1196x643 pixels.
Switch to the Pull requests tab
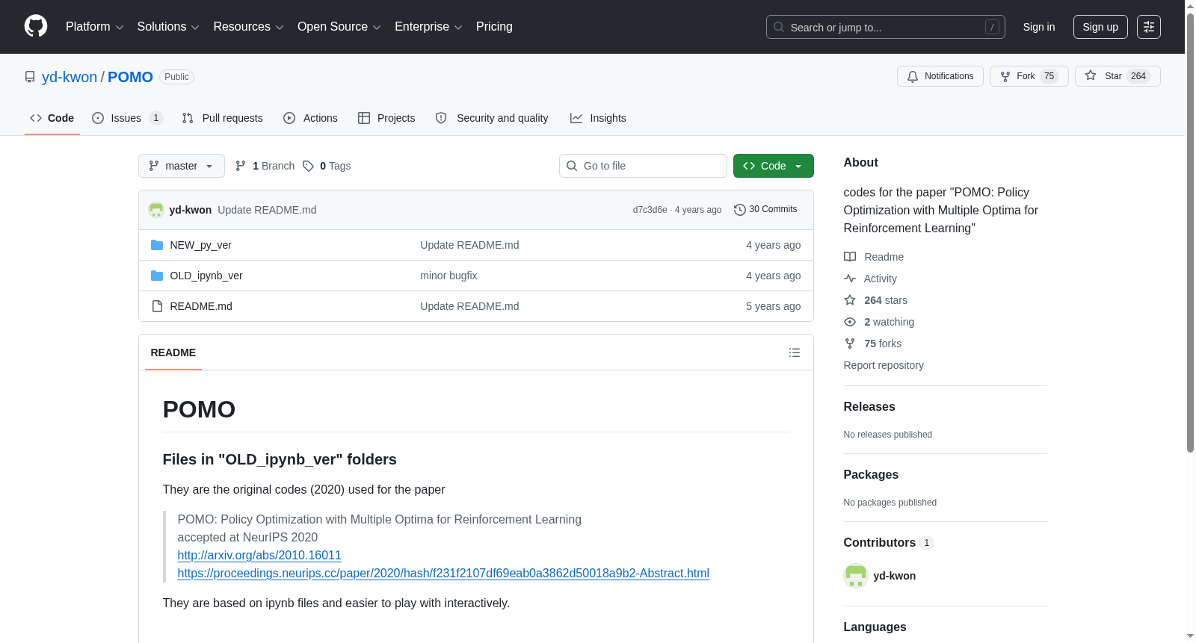(223, 118)
